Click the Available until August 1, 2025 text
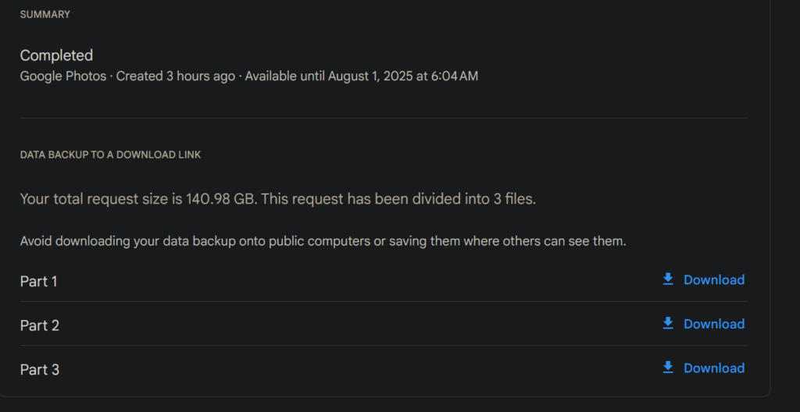 (329, 76)
